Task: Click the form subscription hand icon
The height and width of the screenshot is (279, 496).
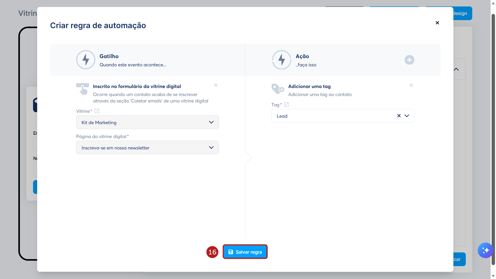Action: (x=83, y=89)
